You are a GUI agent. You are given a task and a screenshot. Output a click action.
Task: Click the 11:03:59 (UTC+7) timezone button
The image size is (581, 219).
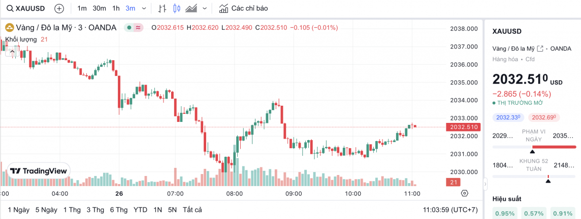coord(449,209)
